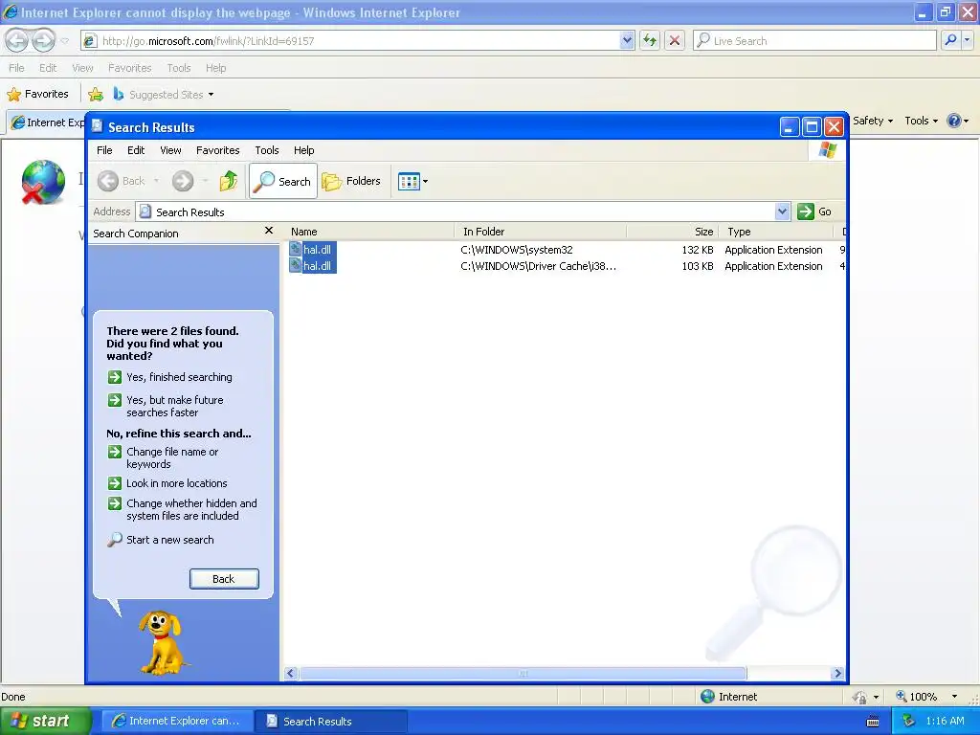Go up one folder level icon
The width and height of the screenshot is (980, 735).
point(229,181)
